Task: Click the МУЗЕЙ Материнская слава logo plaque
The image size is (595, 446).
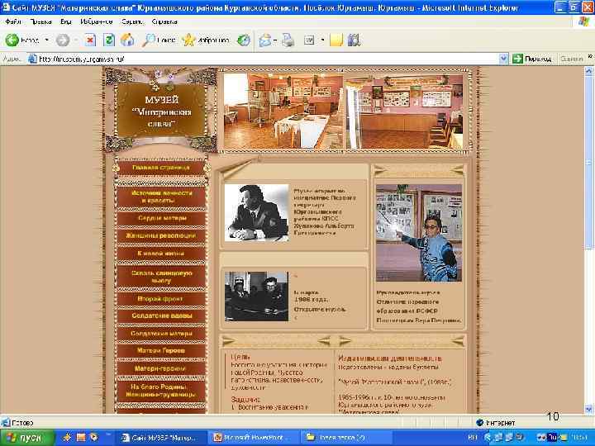Action: tap(162, 111)
